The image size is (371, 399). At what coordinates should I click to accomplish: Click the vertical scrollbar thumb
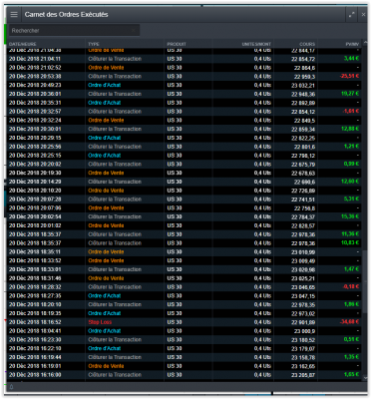tap(364, 281)
